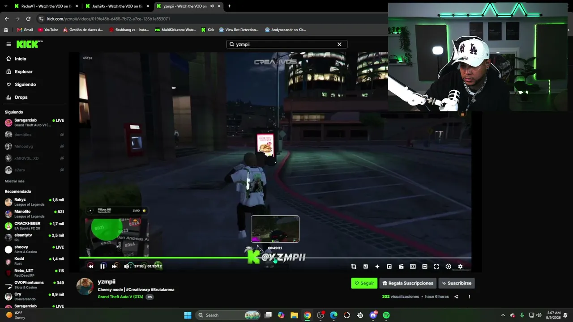This screenshot has height=322, width=573.
Task: Seek on the green video progress bar
Action: (275, 258)
